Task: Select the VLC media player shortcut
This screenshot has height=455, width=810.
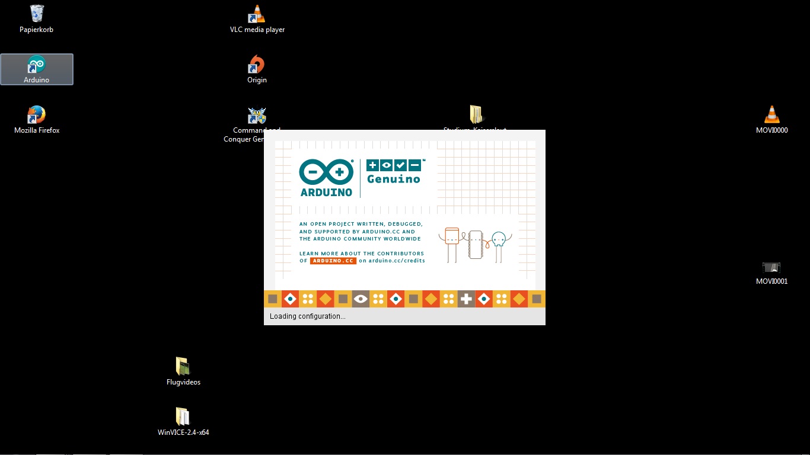Action: pos(257,19)
